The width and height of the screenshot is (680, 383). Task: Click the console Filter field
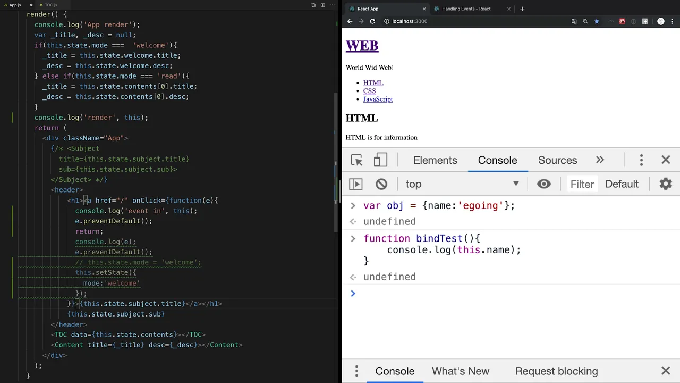(582, 184)
